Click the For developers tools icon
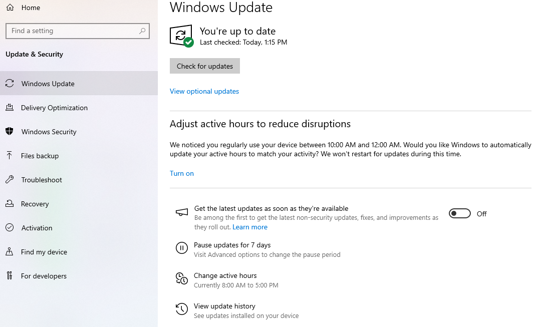Image resolution: width=534 pixels, height=327 pixels. tap(10, 275)
